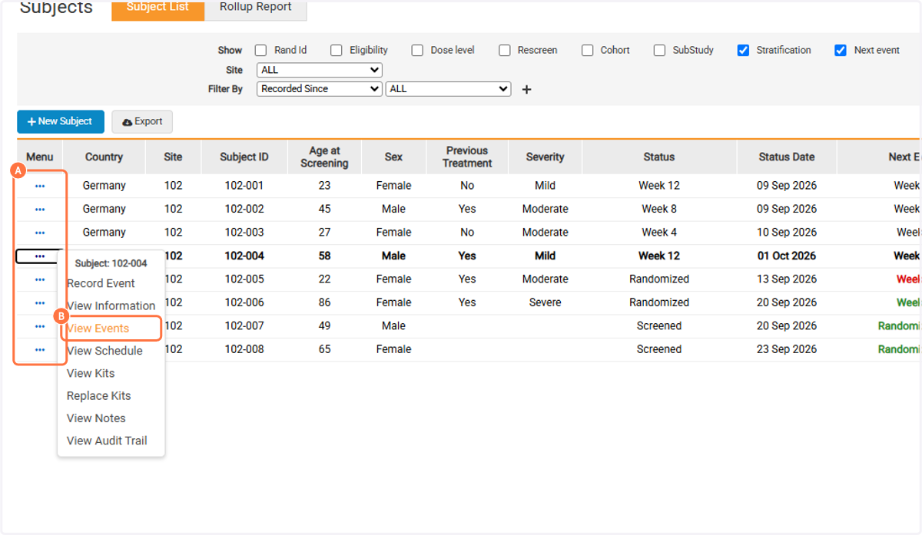Click the Sex column header
The width and height of the screenshot is (922, 535).
pos(393,157)
